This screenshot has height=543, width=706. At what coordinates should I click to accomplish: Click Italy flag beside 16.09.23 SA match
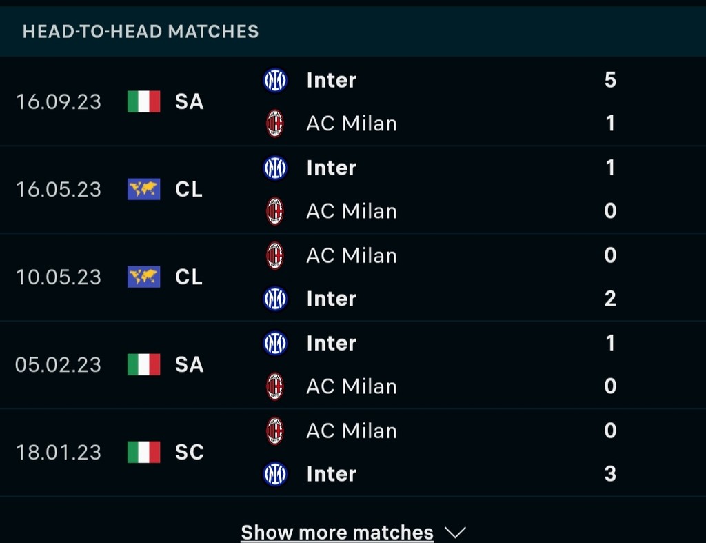coord(143,101)
